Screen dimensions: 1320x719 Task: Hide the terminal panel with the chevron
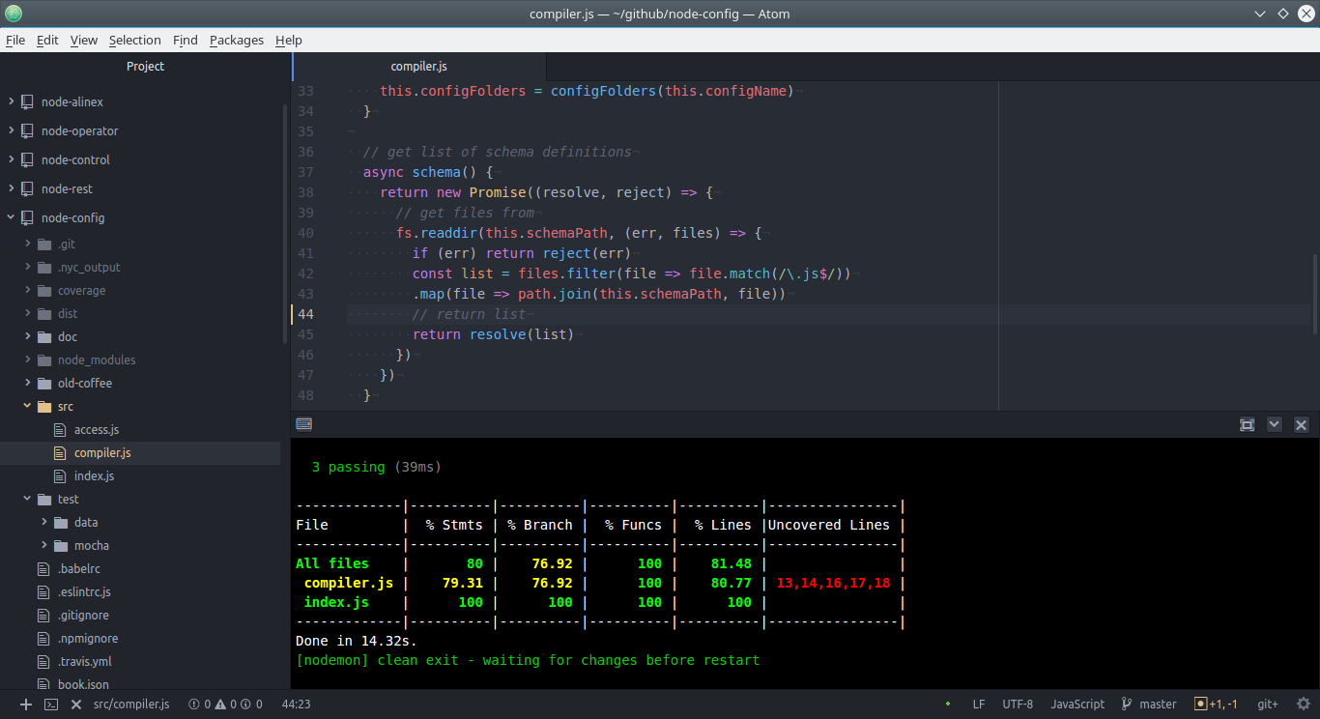tap(1274, 424)
